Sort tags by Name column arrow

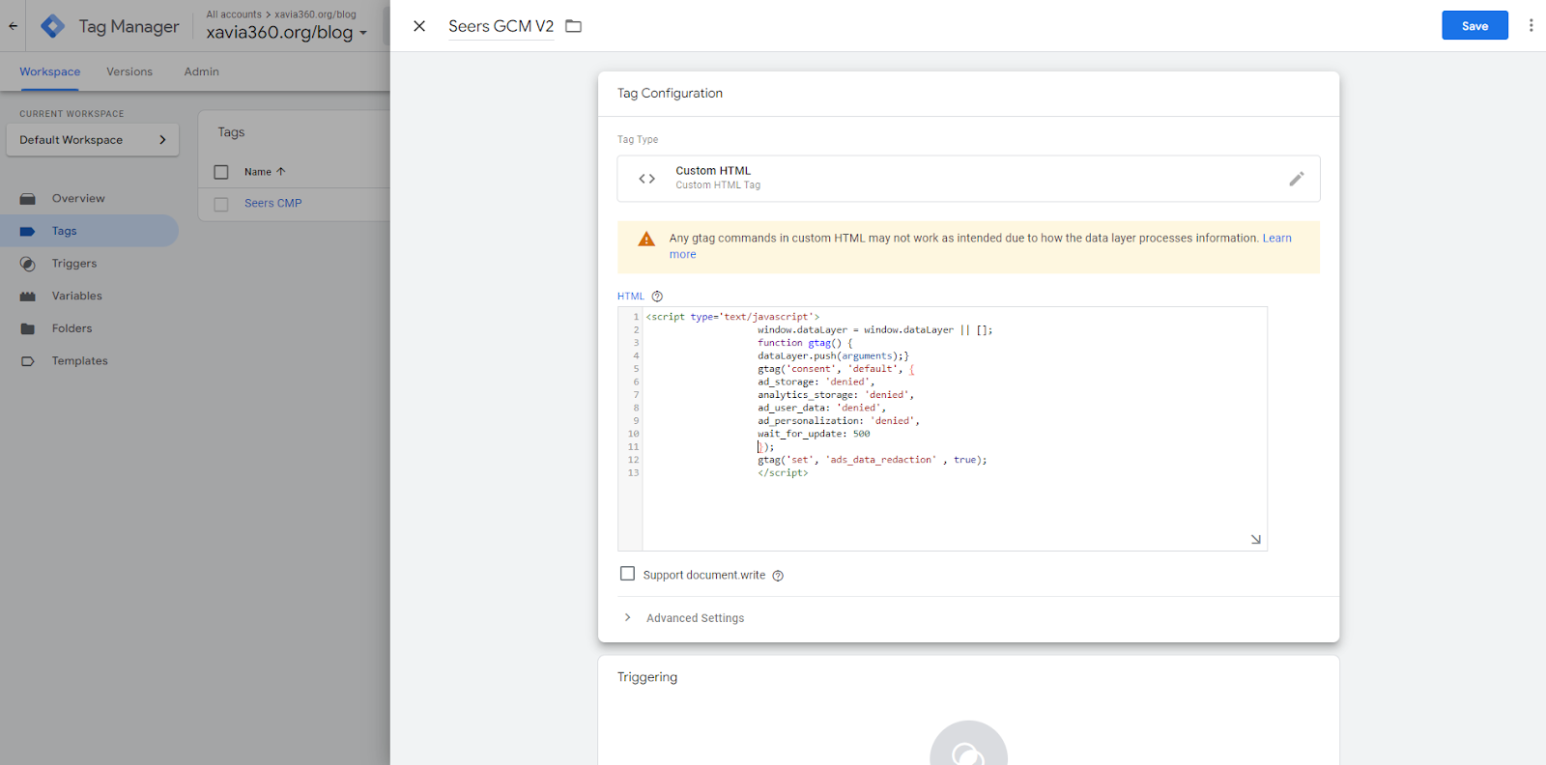click(281, 172)
